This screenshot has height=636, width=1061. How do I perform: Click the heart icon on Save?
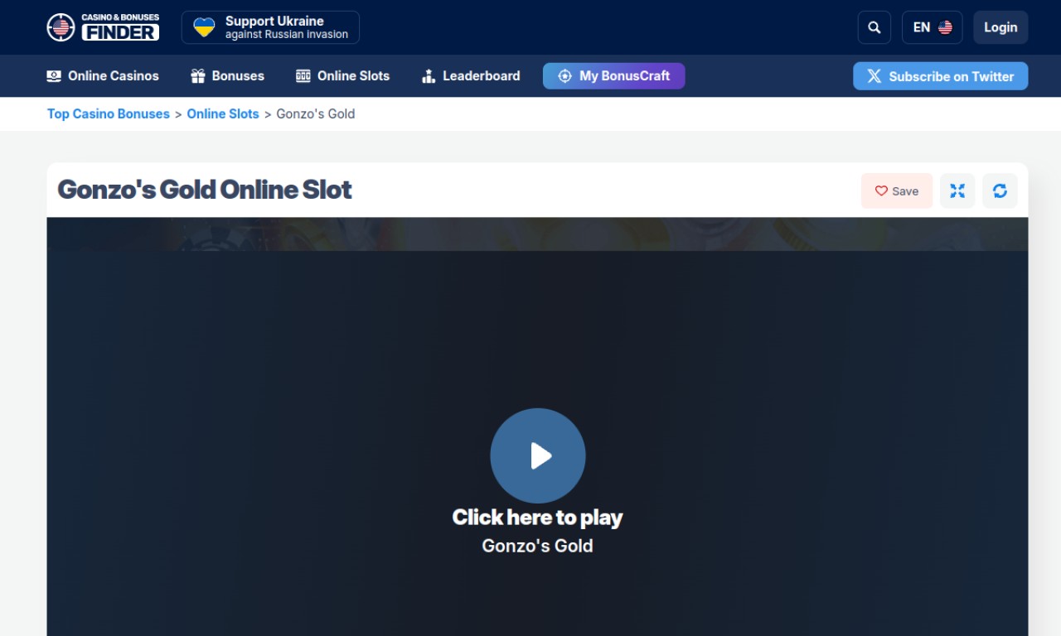coord(881,190)
